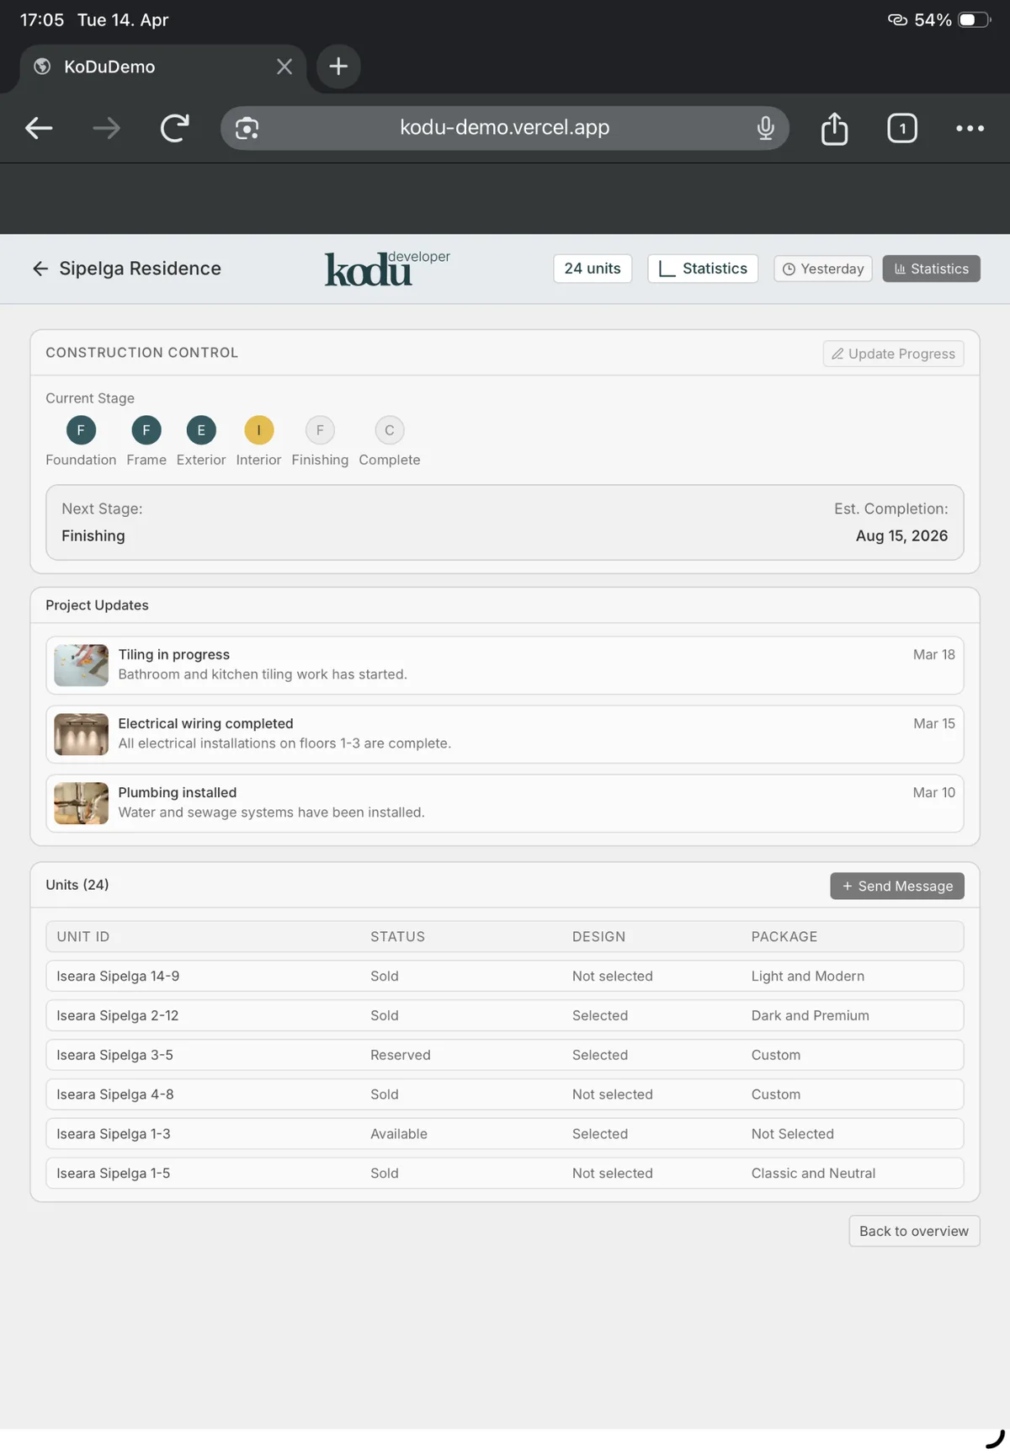Image resolution: width=1010 pixels, height=1454 pixels.
Task: Tap the browser back arrow
Action: click(39, 128)
